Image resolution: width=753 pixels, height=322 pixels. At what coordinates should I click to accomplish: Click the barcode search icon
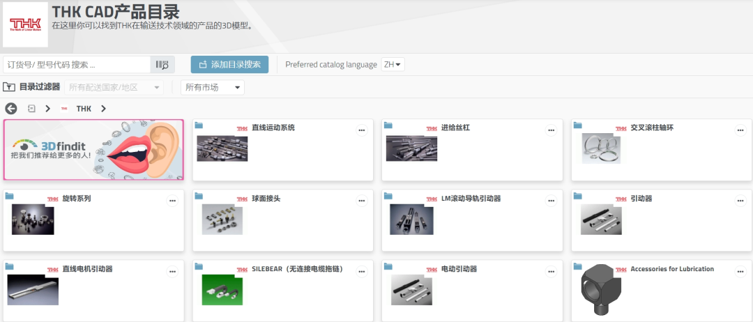coord(162,64)
